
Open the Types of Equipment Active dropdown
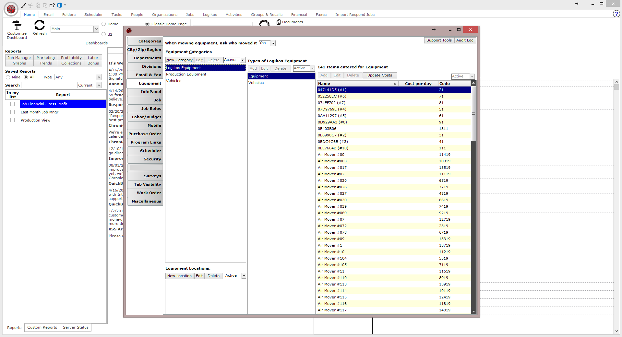[312, 68]
